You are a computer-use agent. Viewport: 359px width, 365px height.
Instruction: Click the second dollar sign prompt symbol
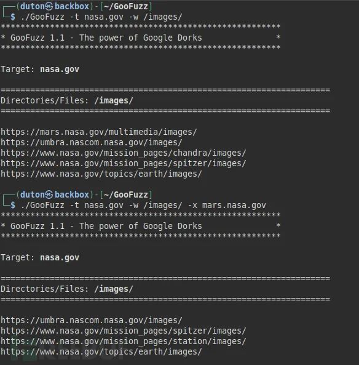(13, 206)
